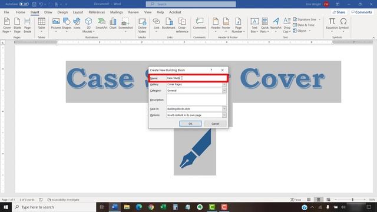Click the Search box in the title bar
This screenshot has height=212, width=377.
point(191,4)
